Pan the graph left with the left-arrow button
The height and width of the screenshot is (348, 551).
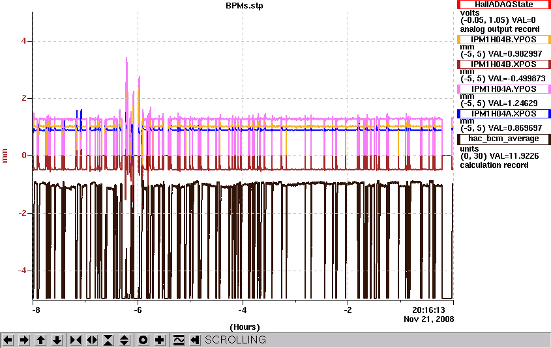pos(8,340)
